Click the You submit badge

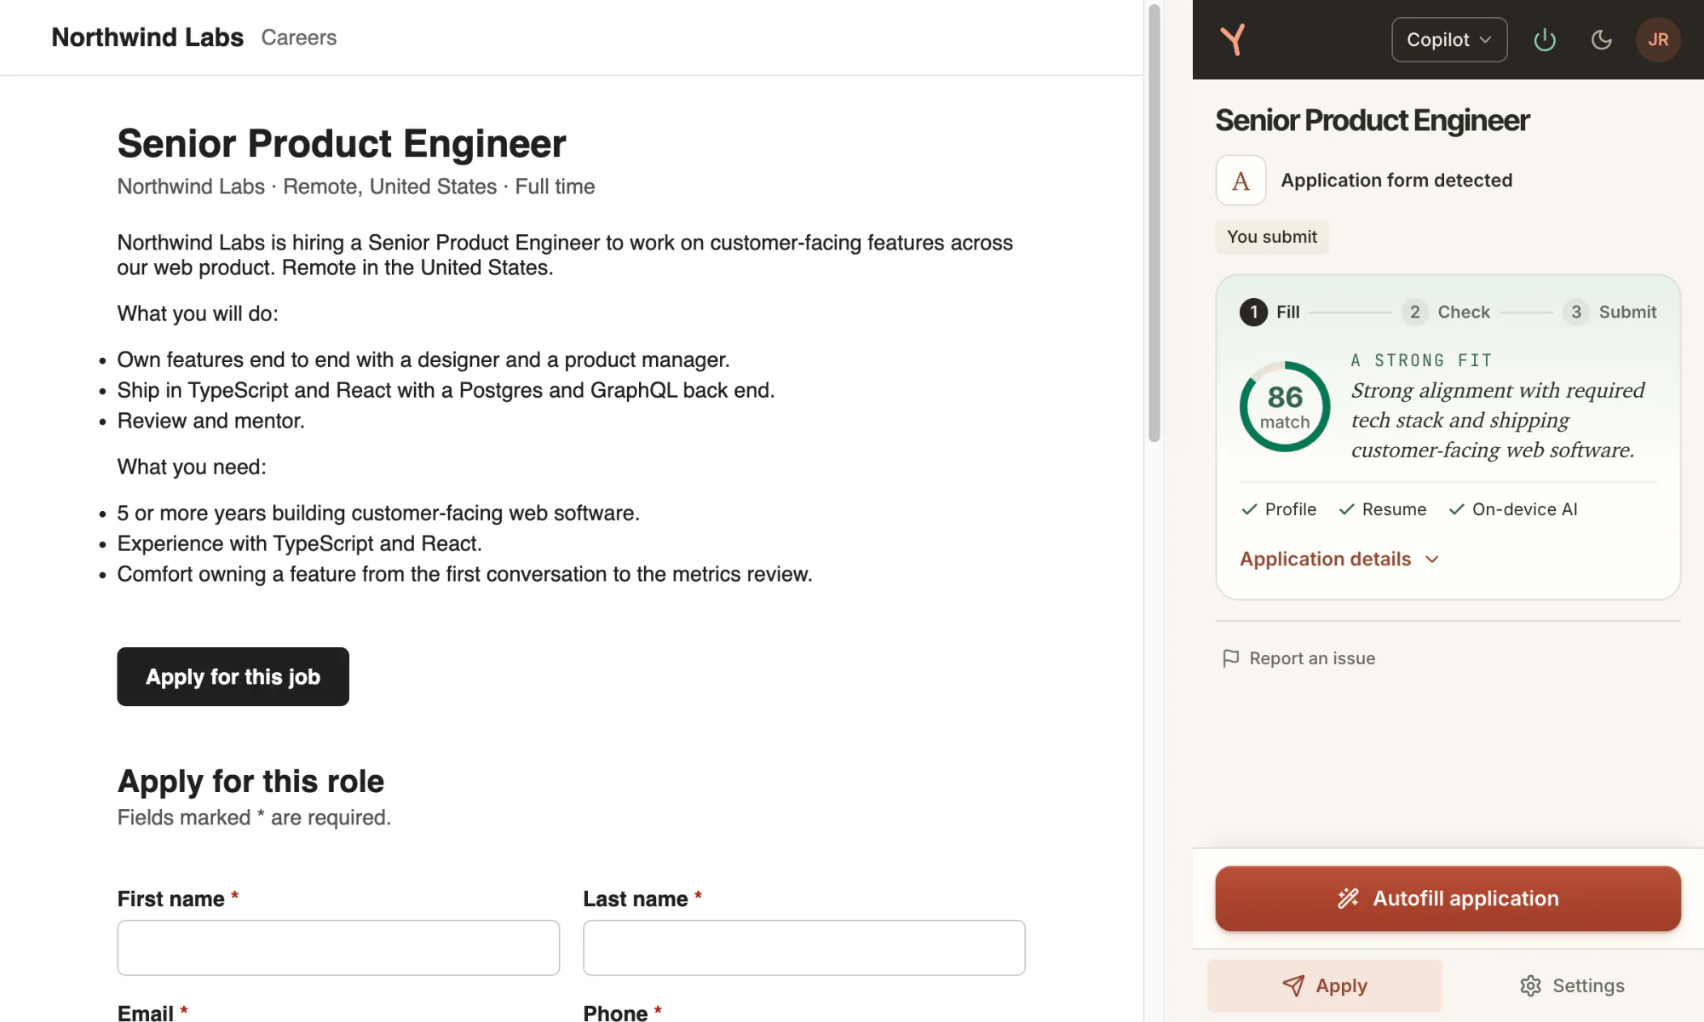coord(1271,237)
